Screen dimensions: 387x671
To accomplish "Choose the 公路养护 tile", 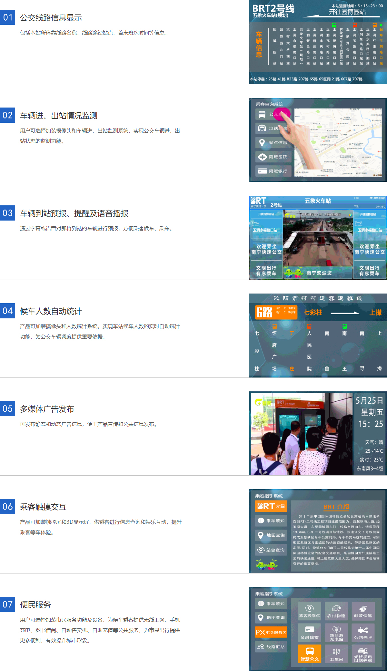I will (363, 633).
